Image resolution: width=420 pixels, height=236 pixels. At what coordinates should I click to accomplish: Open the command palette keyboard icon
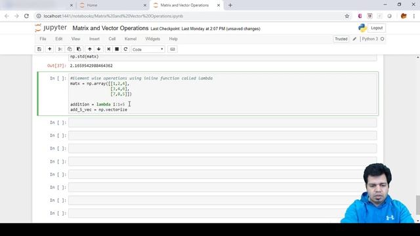173,49
